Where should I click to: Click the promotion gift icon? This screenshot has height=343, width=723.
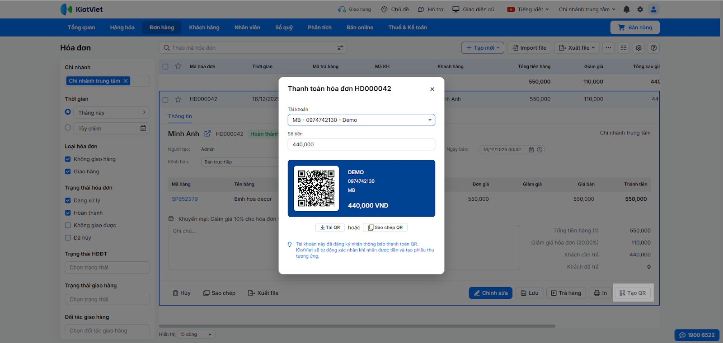[x=171, y=219]
